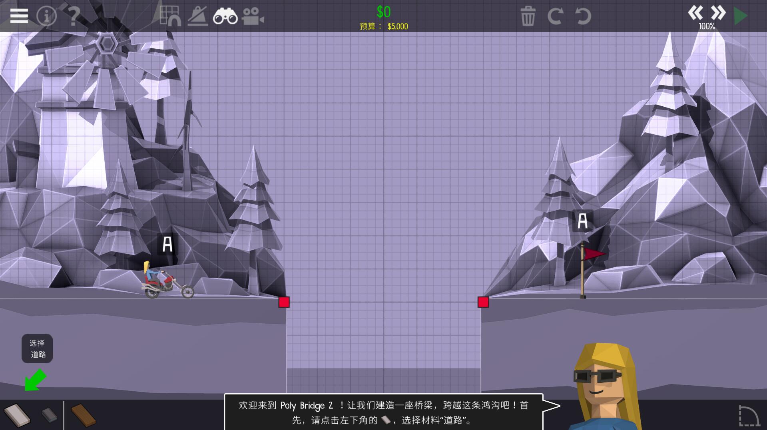This screenshot has height=430, width=767.
Task: Increase simulation speed with double right arrows
Action: tap(718, 13)
